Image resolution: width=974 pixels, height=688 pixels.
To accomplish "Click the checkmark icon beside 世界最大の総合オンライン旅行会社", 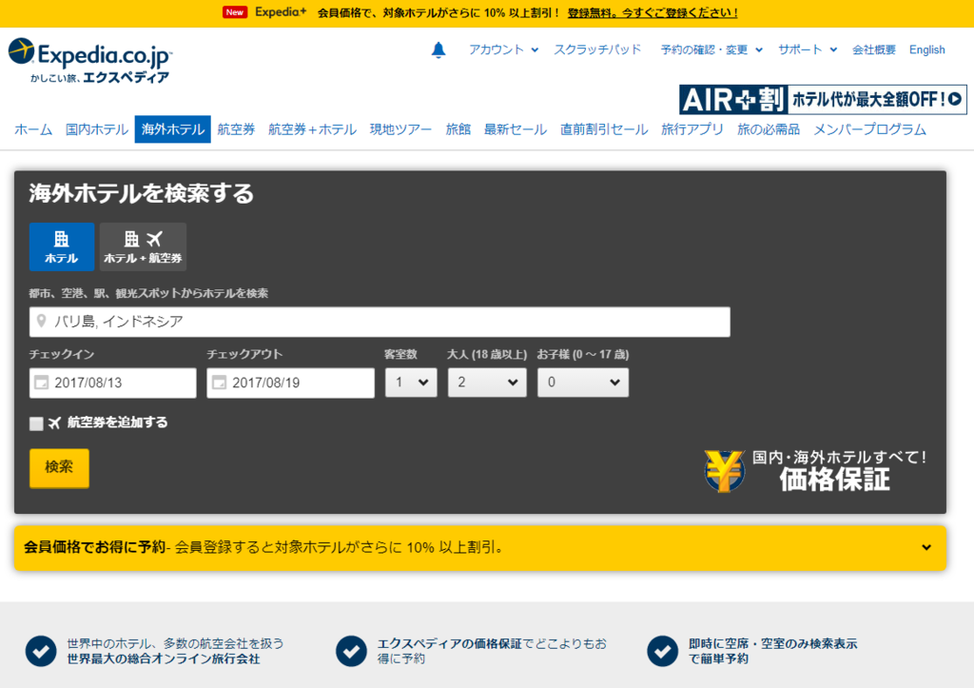I will click(41, 651).
